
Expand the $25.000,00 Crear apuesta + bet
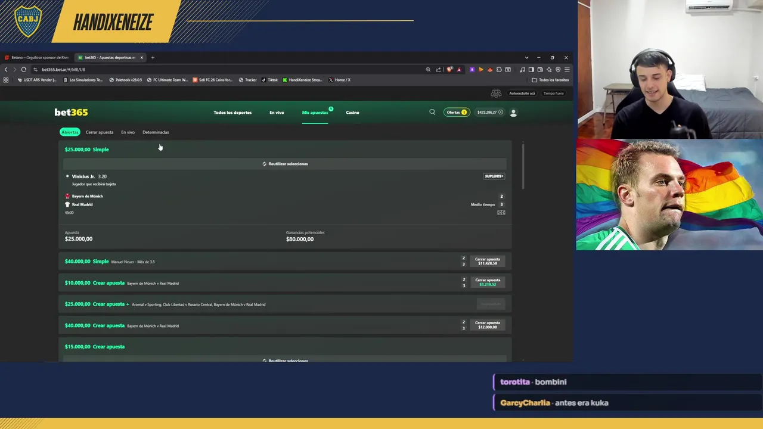285,304
